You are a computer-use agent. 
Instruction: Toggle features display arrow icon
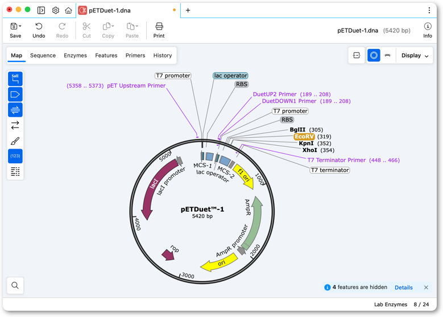(15, 94)
